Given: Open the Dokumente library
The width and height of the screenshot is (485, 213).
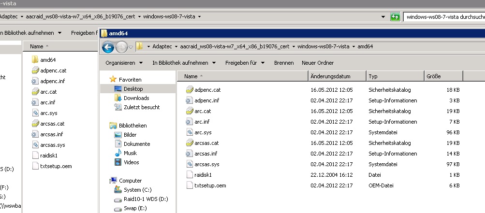Looking at the screenshot, I should [x=137, y=144].
